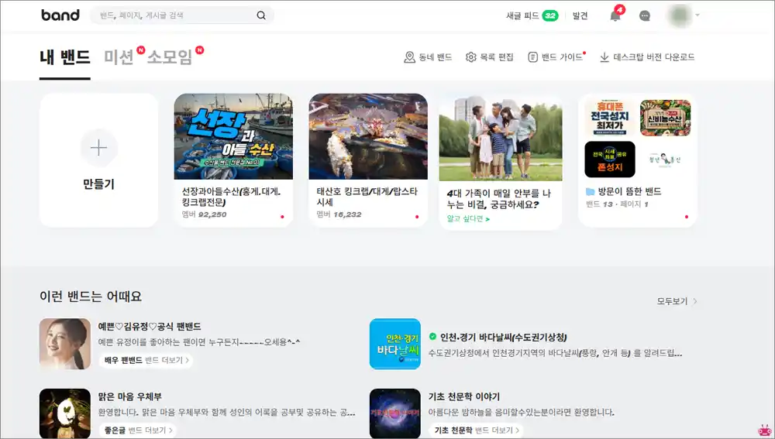This screenshot has width=775, height=439.
Task: Click the 휴대폰 전국성지 최저가 thumbnail
Action: tap(610, 118)
